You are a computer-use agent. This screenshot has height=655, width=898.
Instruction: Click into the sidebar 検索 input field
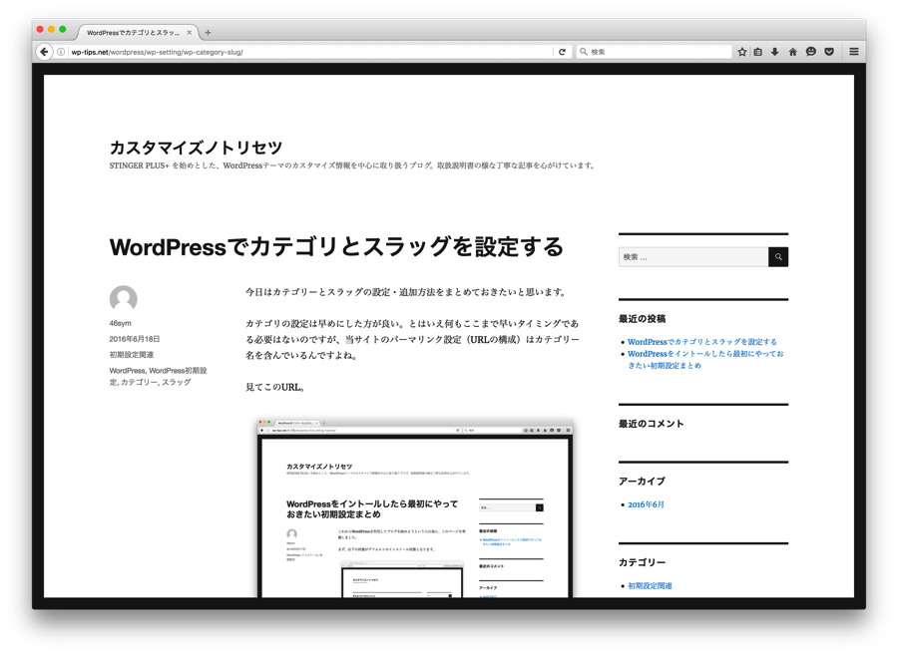692,257
